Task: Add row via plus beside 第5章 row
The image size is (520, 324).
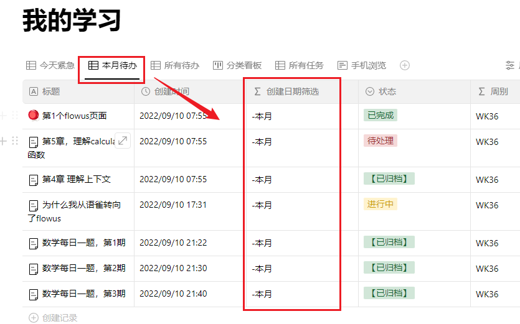Action: pyautogui.click(x=3, y=141)
